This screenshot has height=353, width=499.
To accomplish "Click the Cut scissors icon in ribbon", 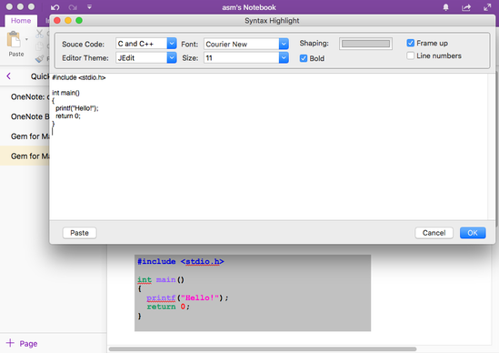I will pyautogui.click(x=39, y=34).
